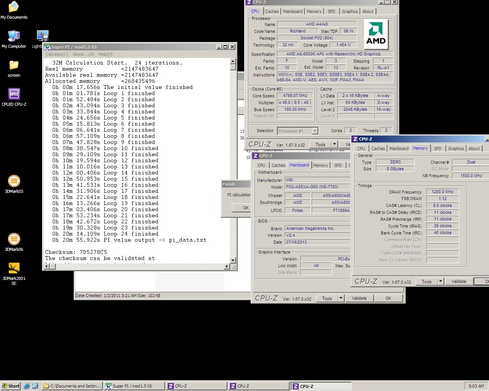Screen dimensions: 489x391
Task: Launch 3DMark2001 SE desktop shortcut
Action: [x=14, y=274]
